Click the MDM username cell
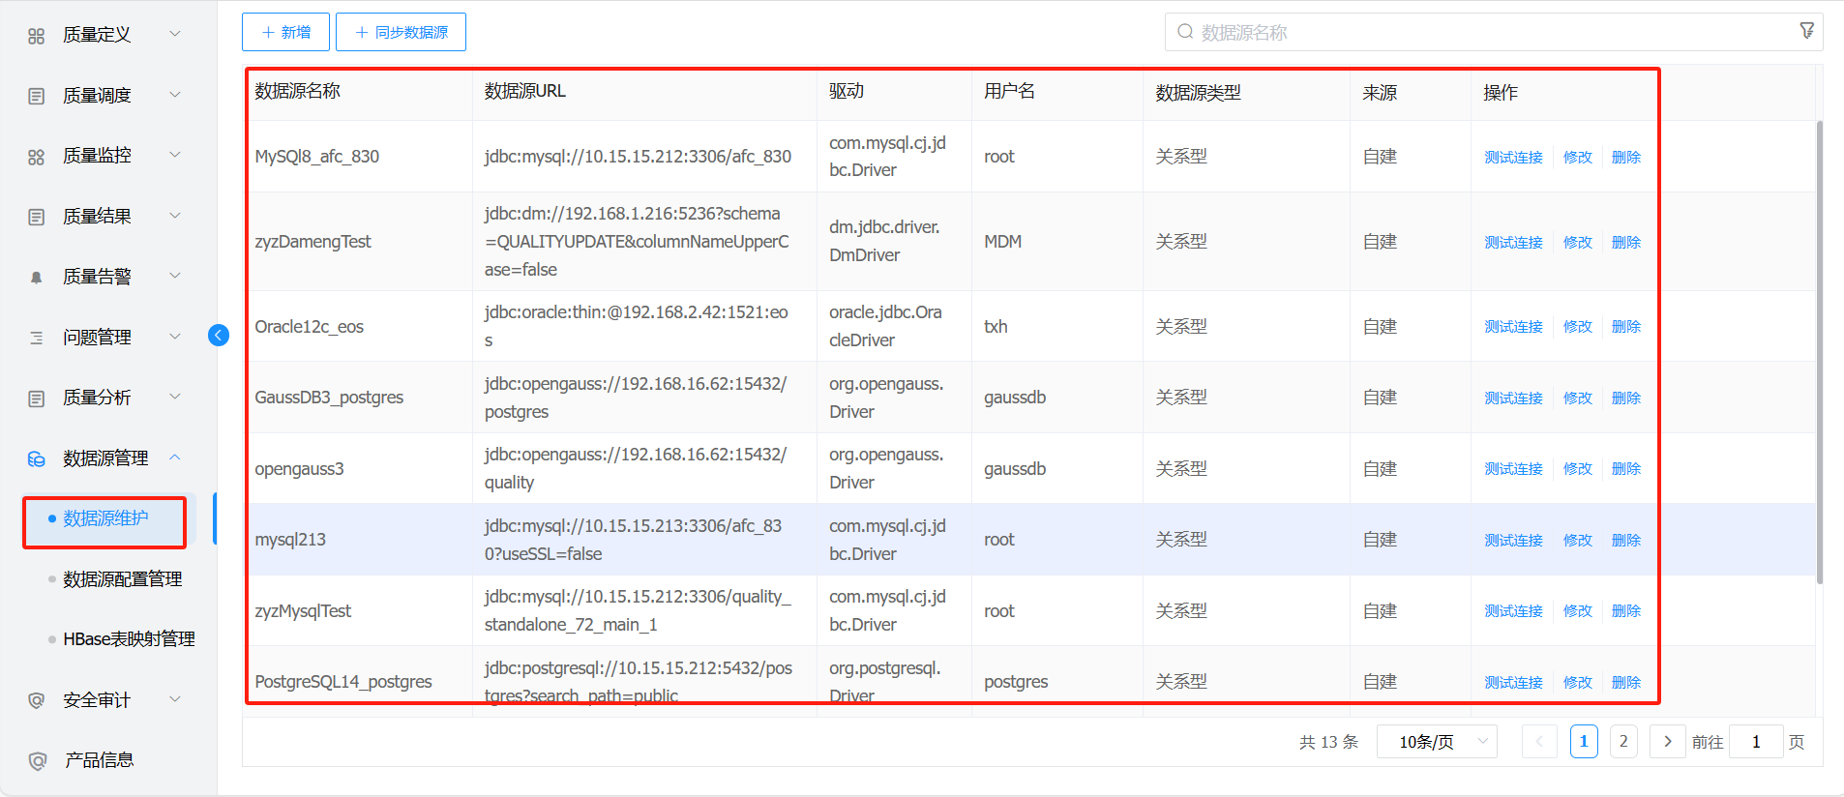 [1002, 242]
